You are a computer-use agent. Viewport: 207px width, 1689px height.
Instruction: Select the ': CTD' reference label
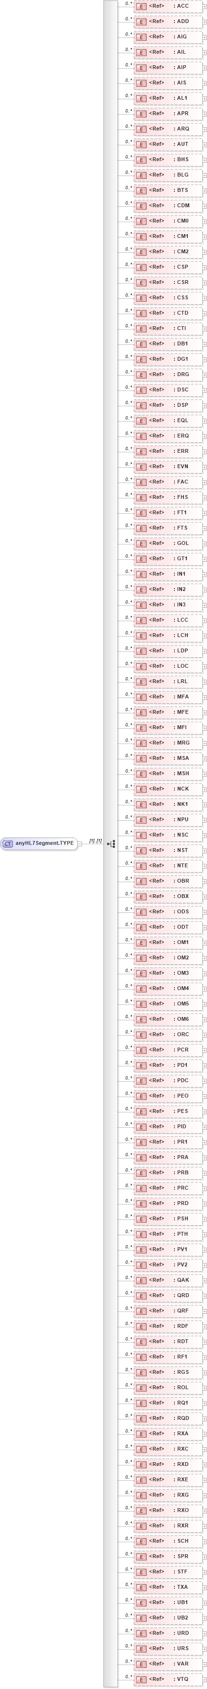(181, 313)
